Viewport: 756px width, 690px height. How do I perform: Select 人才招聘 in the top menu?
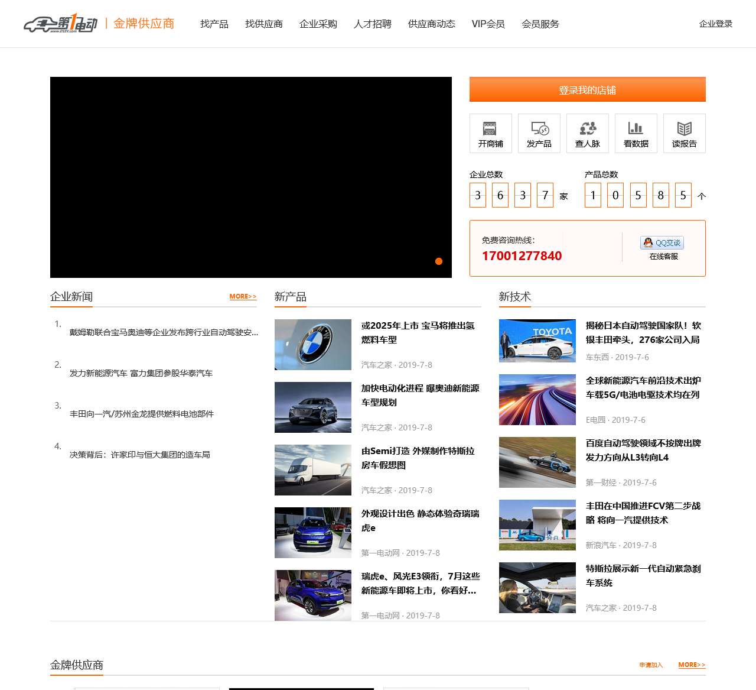pyautogui.click(x=373, y=24)
